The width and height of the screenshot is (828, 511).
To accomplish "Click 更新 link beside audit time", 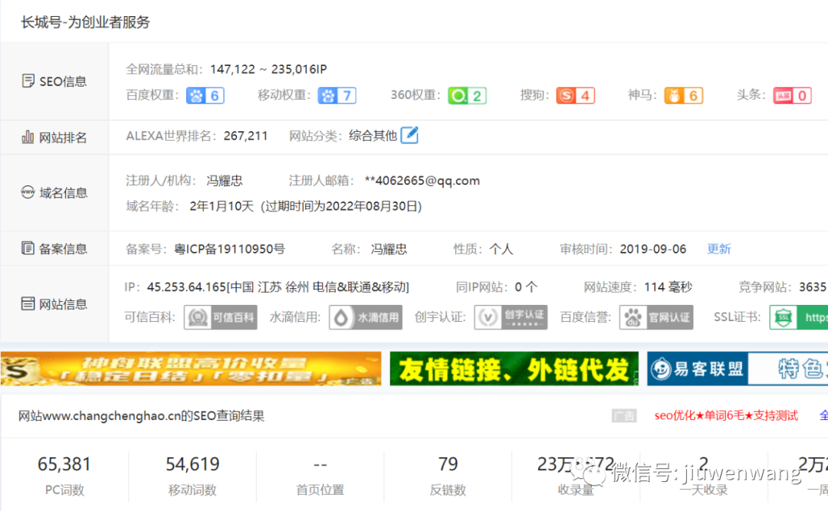I will pos(719,249).
